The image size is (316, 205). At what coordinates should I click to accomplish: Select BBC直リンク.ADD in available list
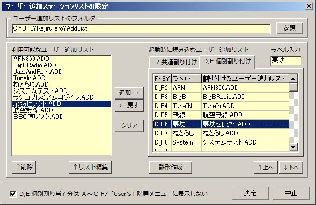[61, 117]
